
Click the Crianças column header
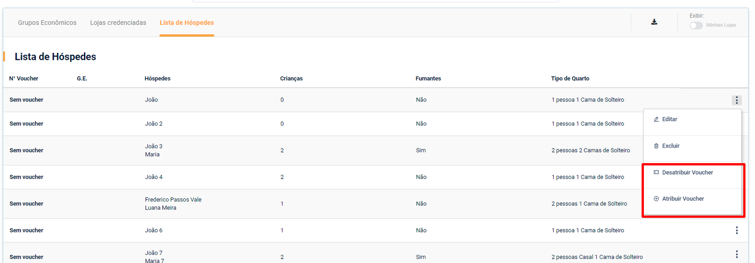[291, 78]
